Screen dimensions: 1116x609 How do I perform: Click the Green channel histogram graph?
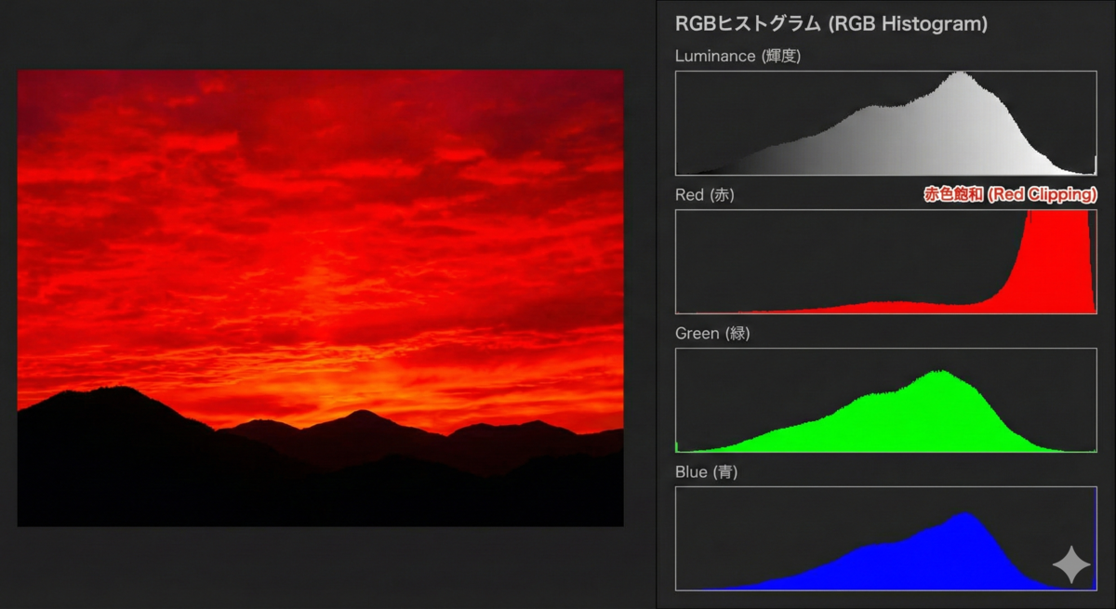[886, 400]
